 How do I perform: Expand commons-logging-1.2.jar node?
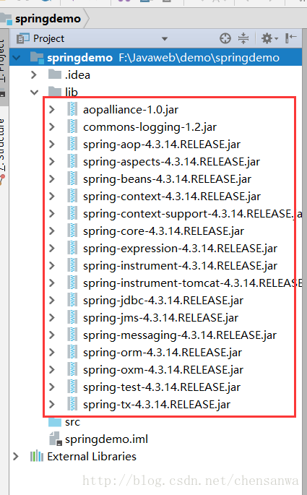52,127
